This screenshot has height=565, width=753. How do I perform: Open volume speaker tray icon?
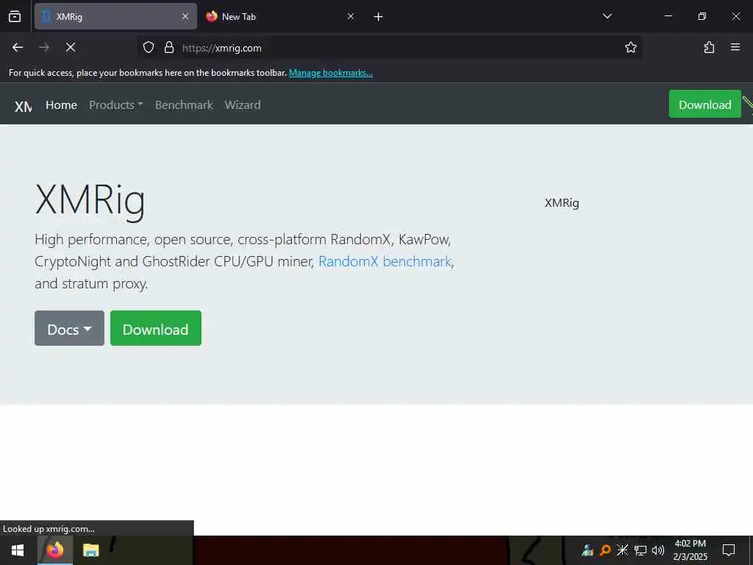tap(658, 550)
